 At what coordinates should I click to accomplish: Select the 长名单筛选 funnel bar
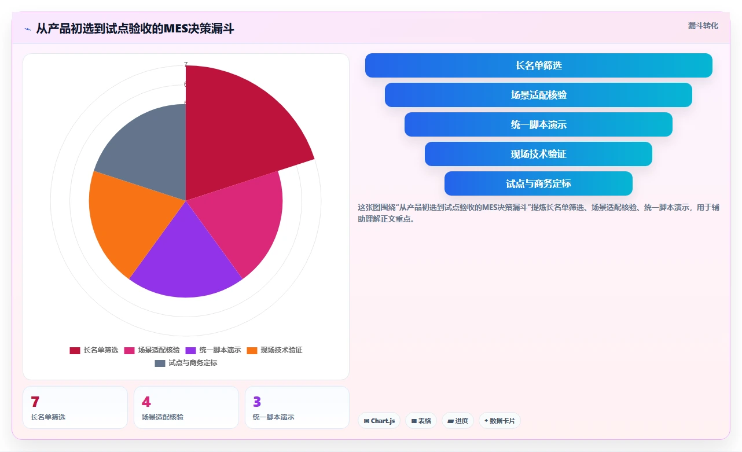[538, 65]
